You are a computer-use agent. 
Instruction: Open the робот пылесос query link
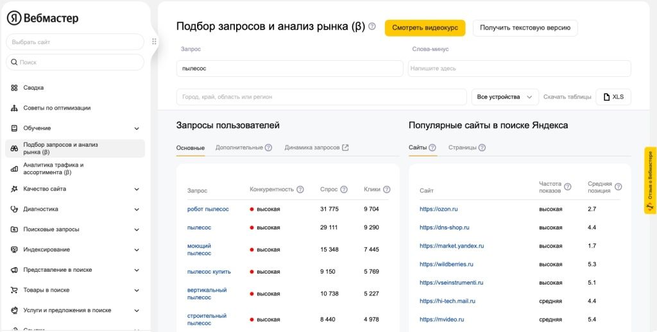[208, 209]
